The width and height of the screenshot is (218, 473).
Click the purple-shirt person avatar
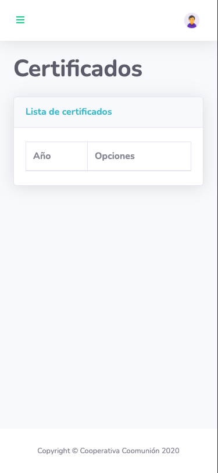(192, 20)
